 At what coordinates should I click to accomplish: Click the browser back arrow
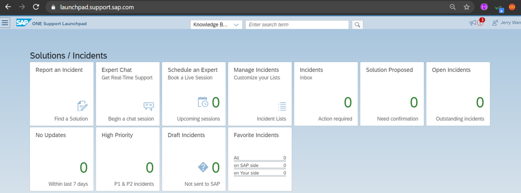click(x=8, y=7)
